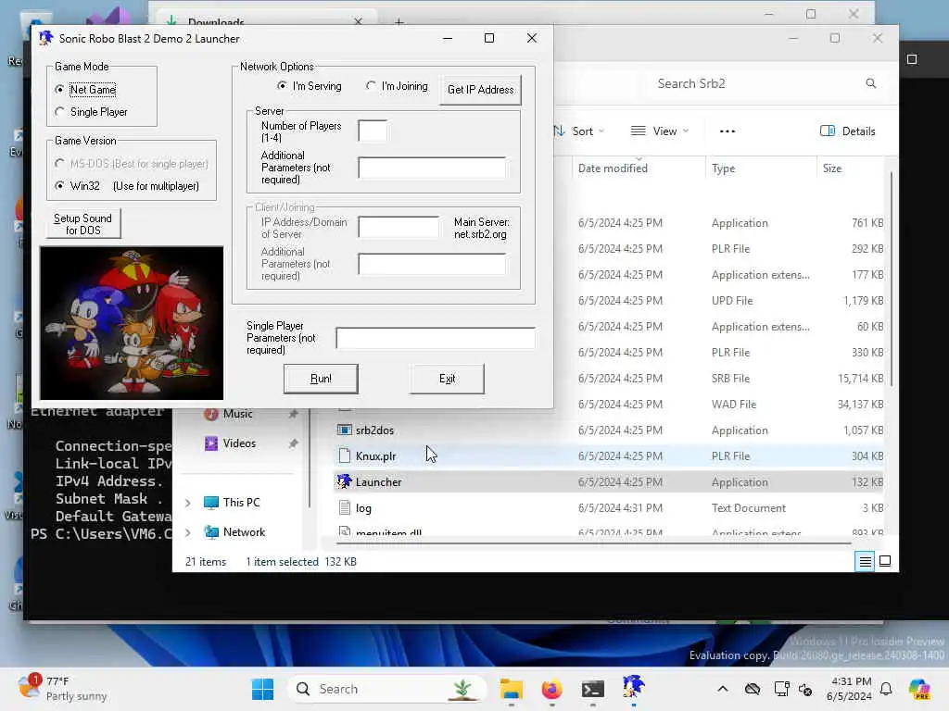The width and height of the screenshot is (949, 711).
Task: Open File Explorer from the taskbar
Action: [512, 689]
